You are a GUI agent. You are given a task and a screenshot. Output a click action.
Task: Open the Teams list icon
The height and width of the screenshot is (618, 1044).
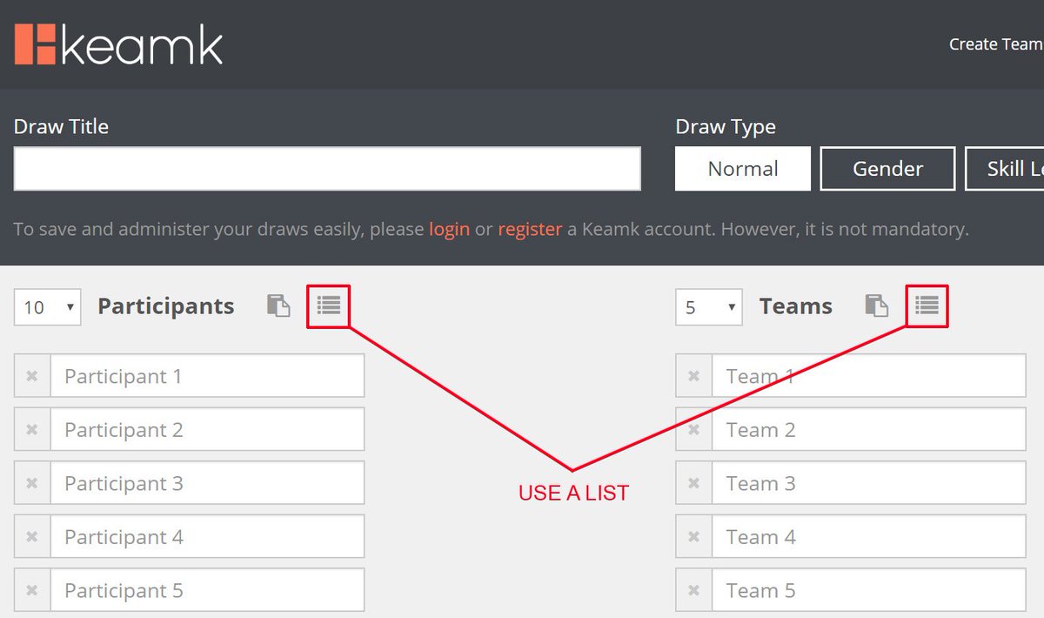pyautogui.click(x=927, y=306)
